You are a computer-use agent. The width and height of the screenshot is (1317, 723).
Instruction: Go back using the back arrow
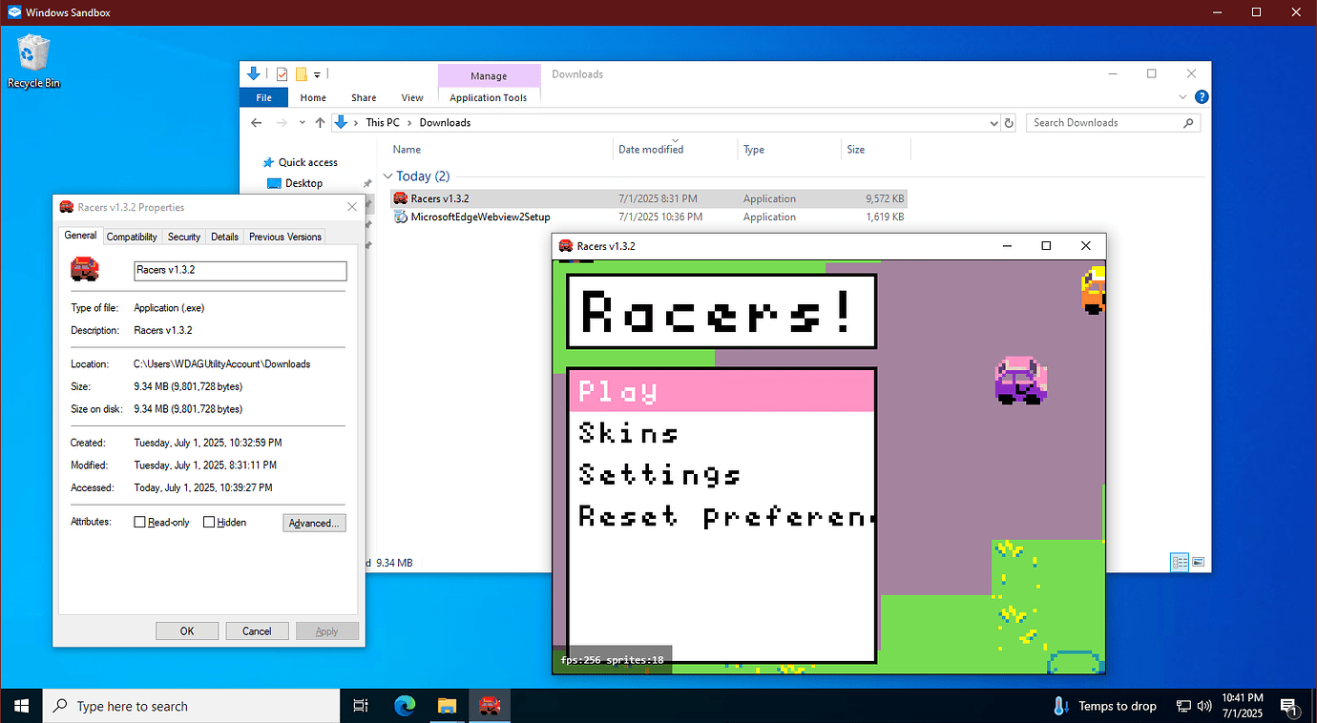[256, 122]
